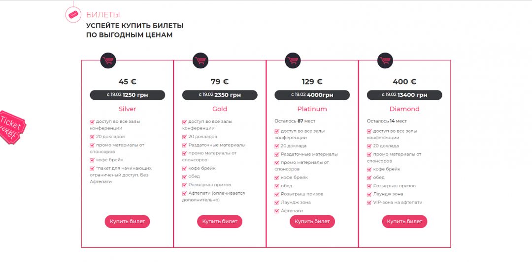Click the Silver plan shopping cart icon
Image resolution: width=532 pixels, height=262 pixels.
108,60
